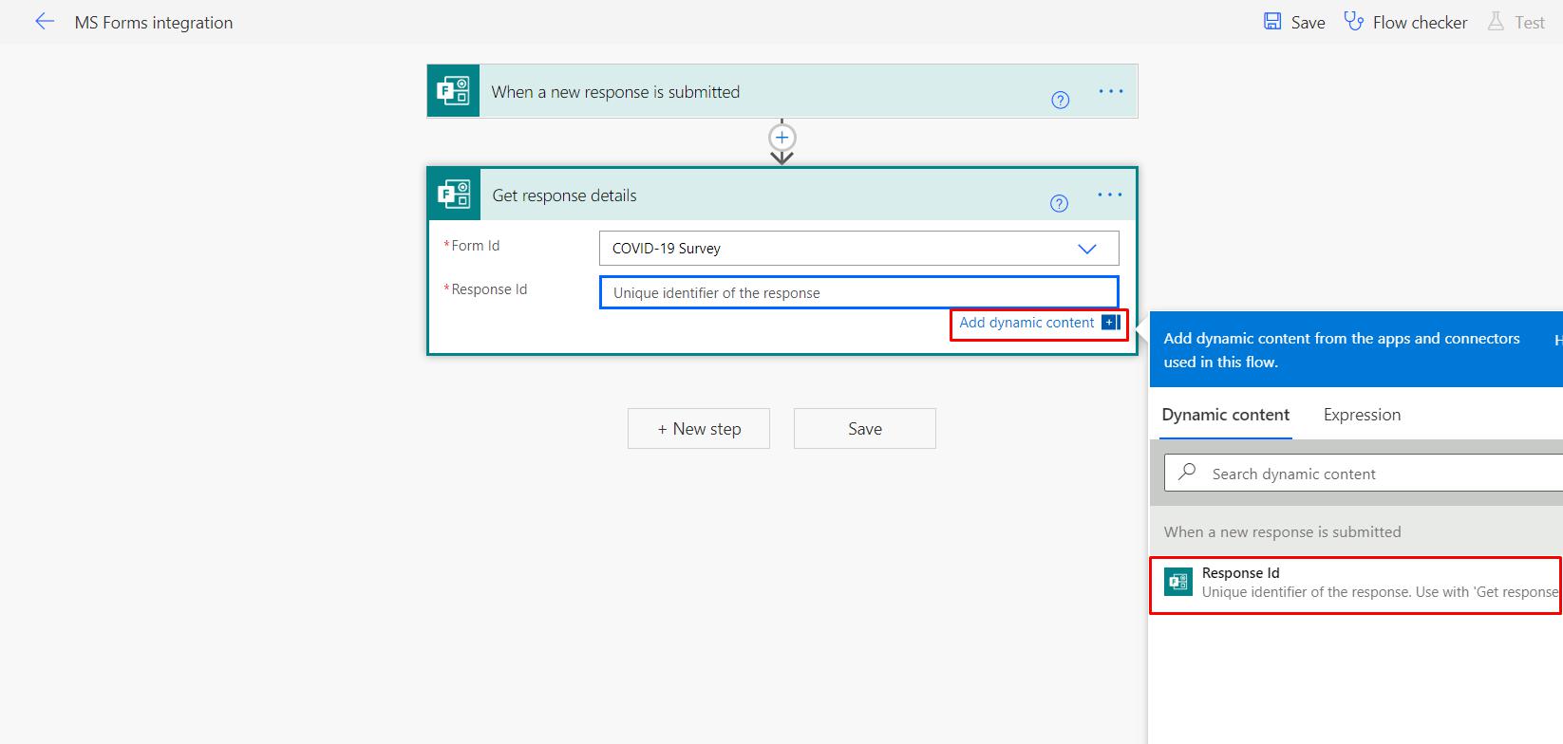Open Flow checker stethoscope icon

click(1353, 21)
